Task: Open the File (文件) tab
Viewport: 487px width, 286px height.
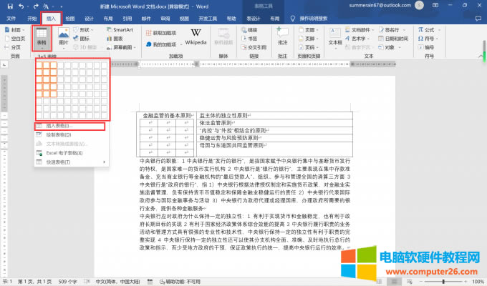Action: point(11,17)
